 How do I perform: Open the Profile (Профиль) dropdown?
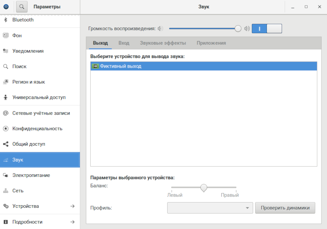coord(210,208)
